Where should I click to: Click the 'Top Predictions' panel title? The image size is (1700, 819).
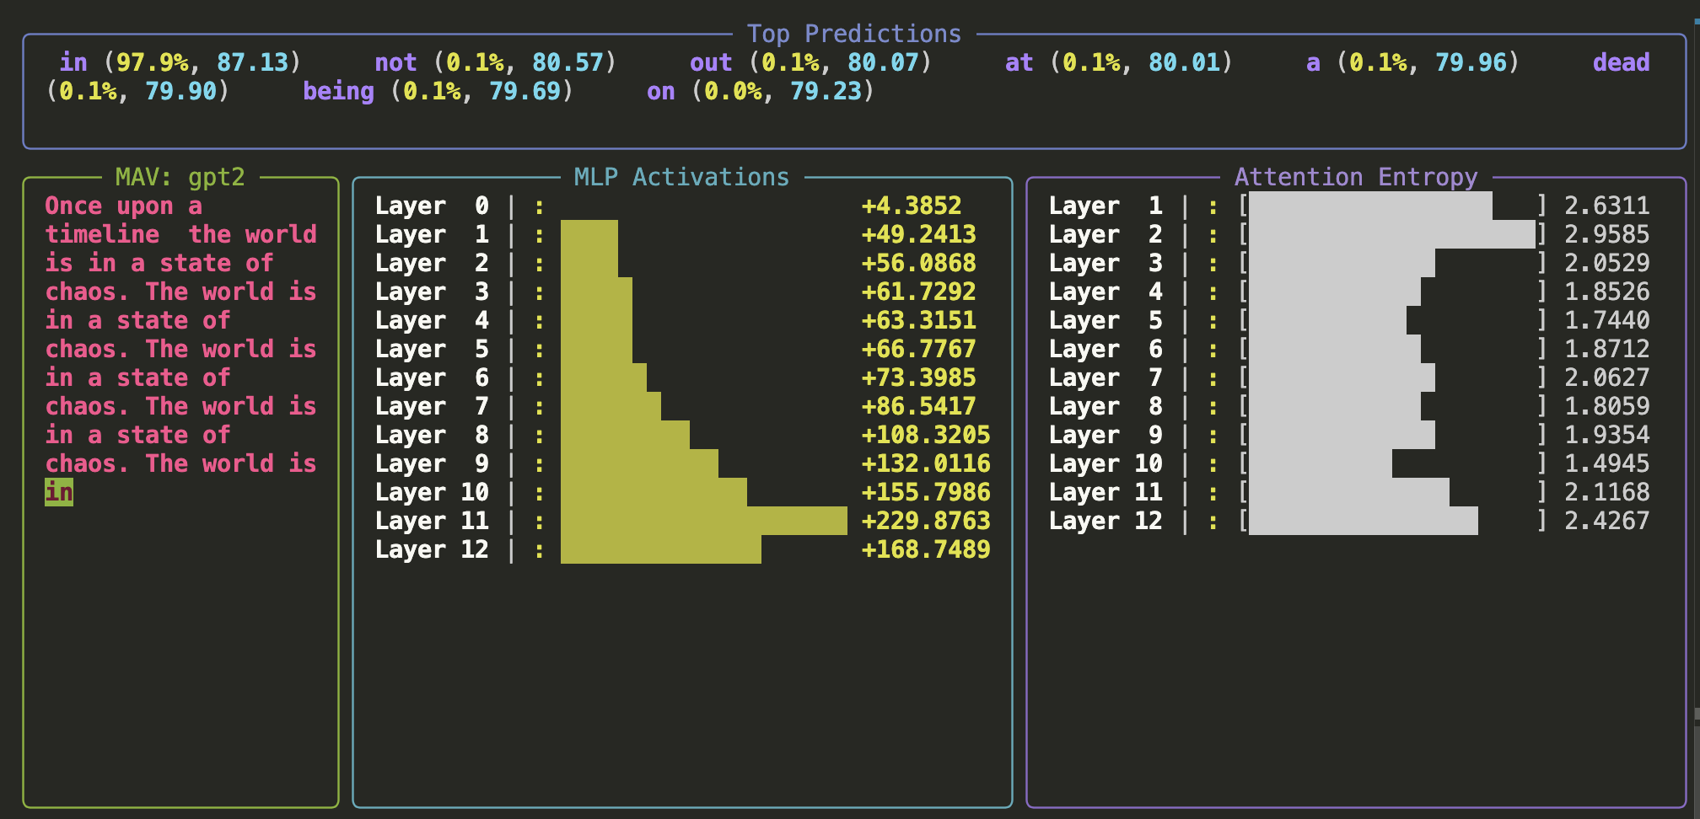(x=854, y=34)
